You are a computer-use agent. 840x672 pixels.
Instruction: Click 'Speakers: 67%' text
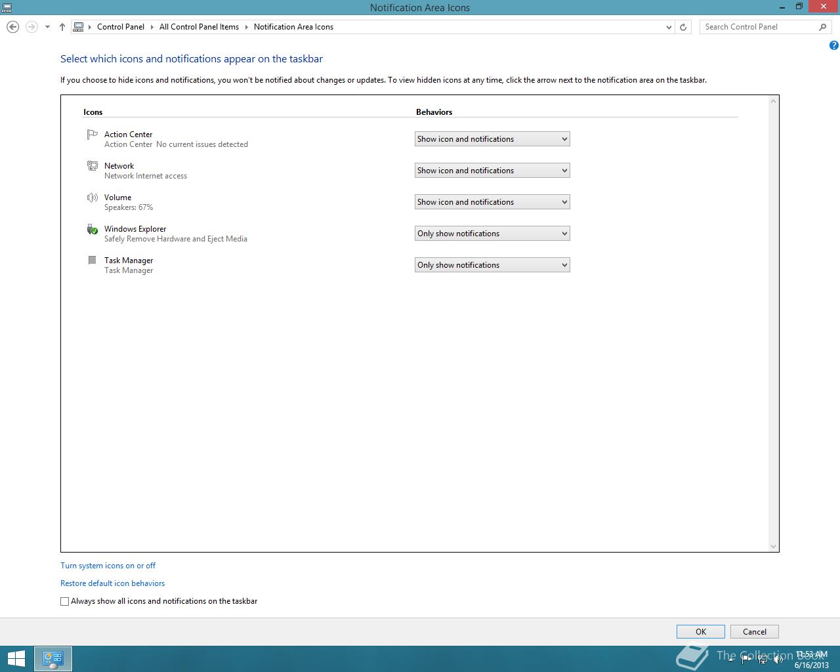pyautogui.click(x=129, y=207)
